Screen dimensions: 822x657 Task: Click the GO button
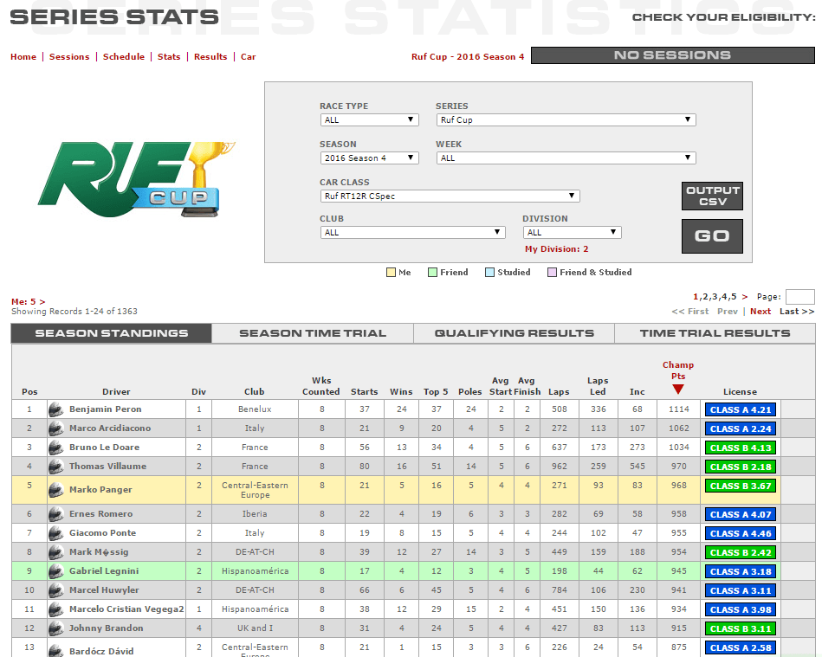click(712, 236)
